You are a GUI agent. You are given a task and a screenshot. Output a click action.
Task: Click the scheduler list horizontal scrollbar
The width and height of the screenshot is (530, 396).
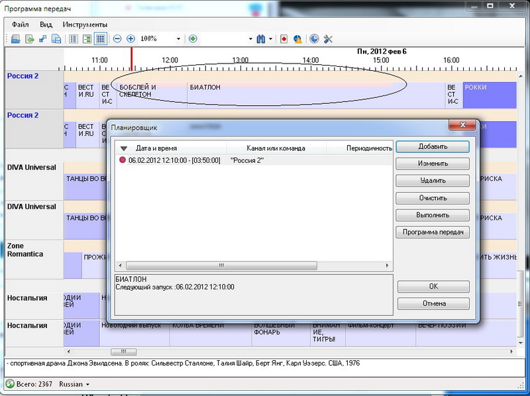coord(222,265)
